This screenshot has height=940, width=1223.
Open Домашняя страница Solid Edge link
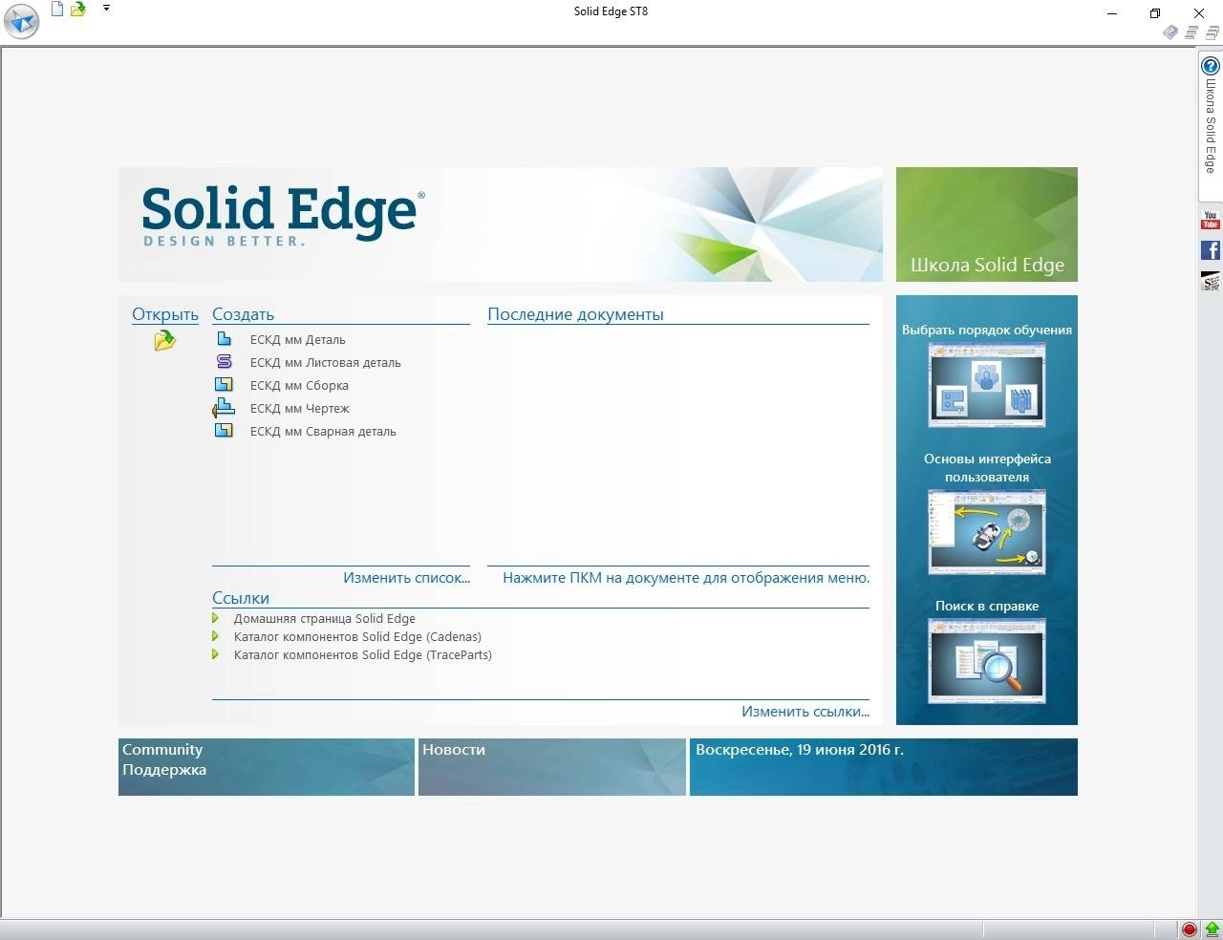coord(324,619)
